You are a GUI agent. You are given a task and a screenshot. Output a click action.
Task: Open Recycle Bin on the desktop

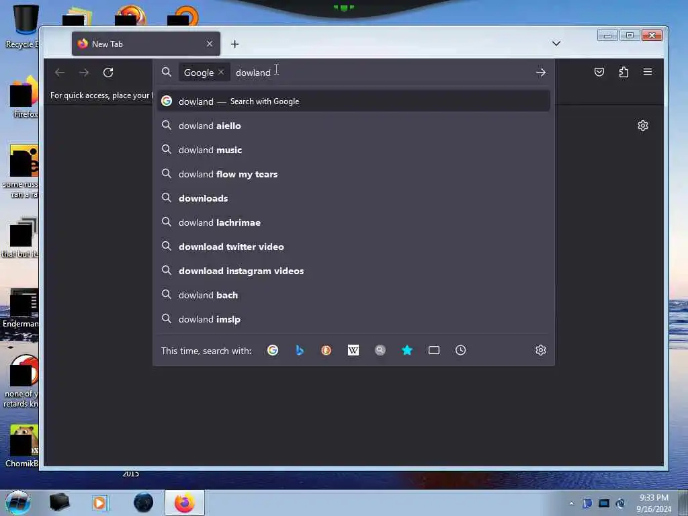pyautogui.click(x=22, y=26)
